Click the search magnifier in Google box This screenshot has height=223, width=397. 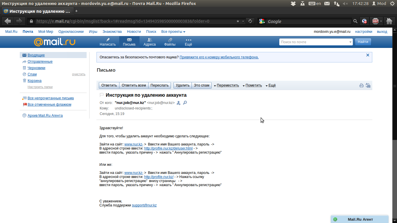pyautogui.click(x=355, y=21)
